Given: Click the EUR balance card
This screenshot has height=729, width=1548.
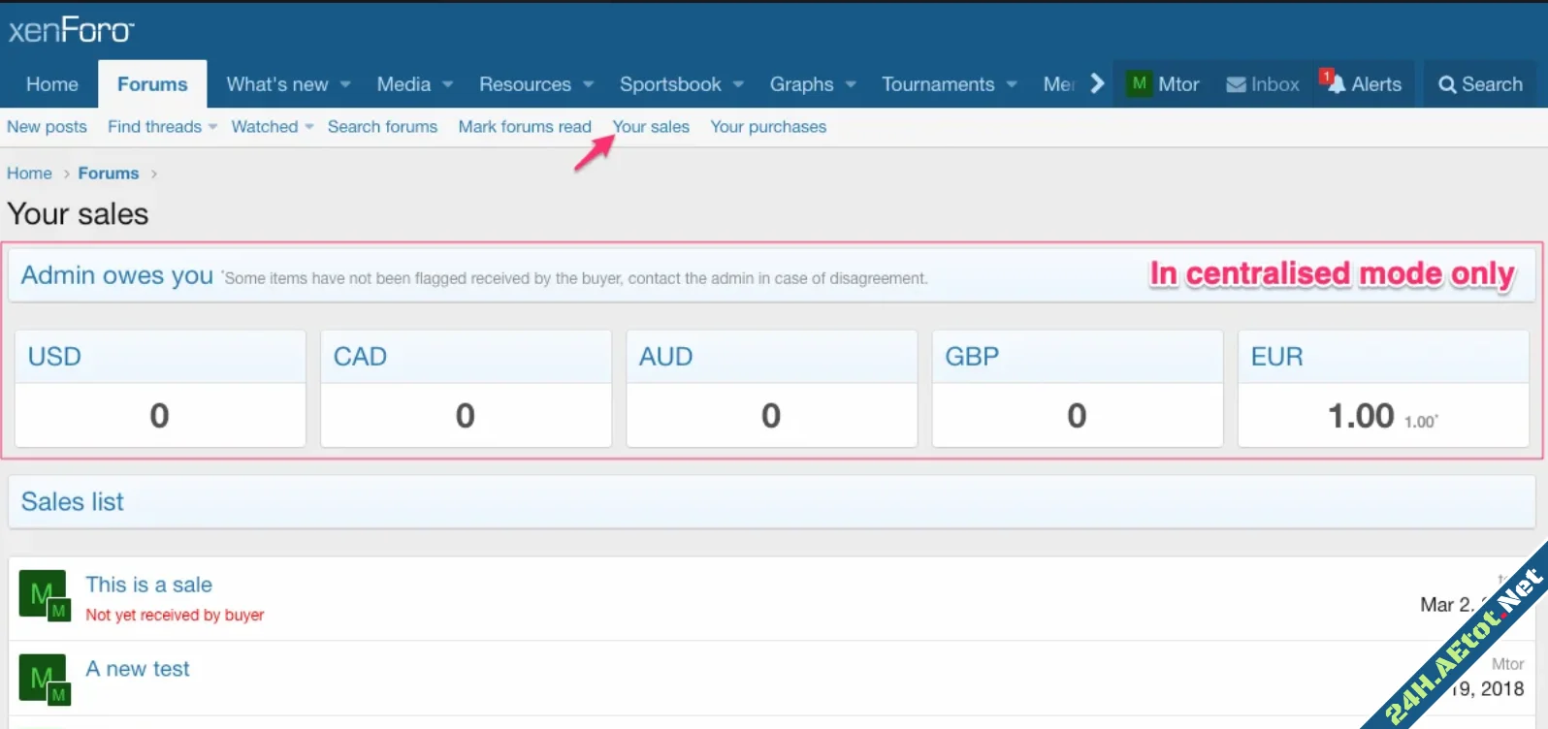Looking at the screenshot, I should point(1383,389).
